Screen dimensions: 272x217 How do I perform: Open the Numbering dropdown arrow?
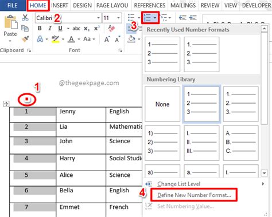(x=155, y=18)
